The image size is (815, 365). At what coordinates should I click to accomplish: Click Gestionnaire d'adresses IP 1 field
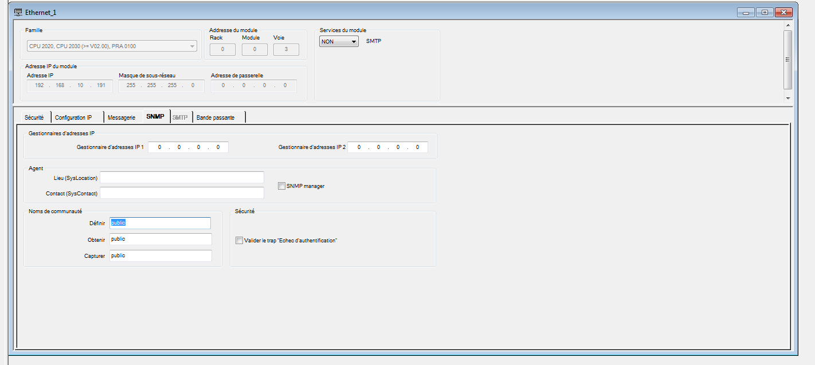188,147
